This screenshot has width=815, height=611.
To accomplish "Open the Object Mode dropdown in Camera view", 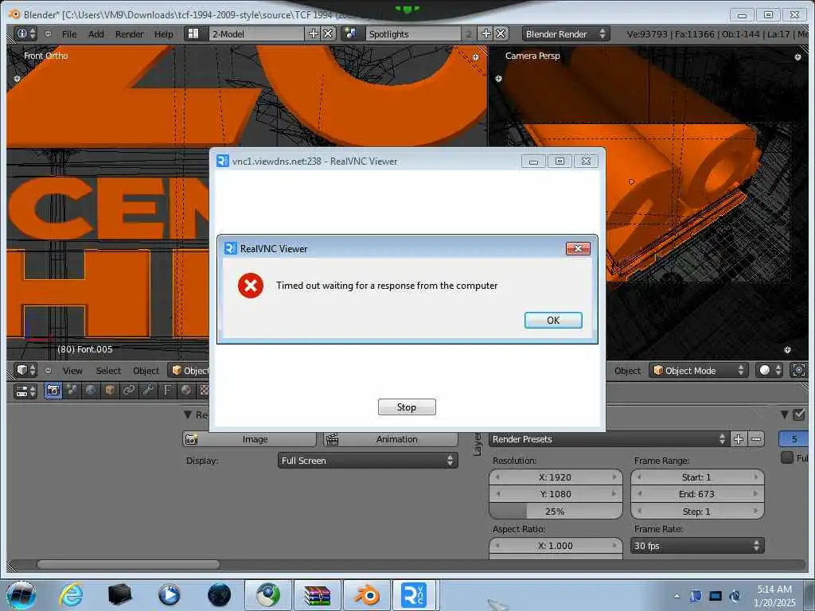I will pyautogui.click(x=699, y=371).
